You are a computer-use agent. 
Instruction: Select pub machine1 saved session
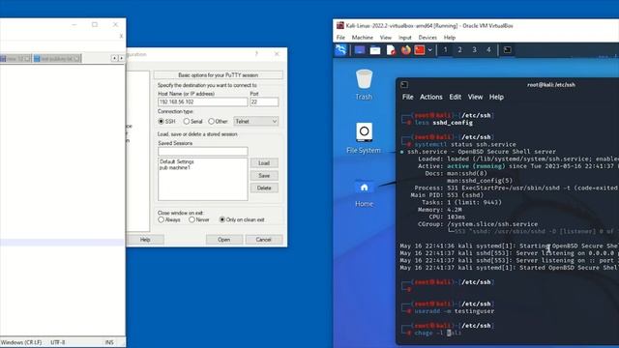pyautogui.click(x=175, y=167)
